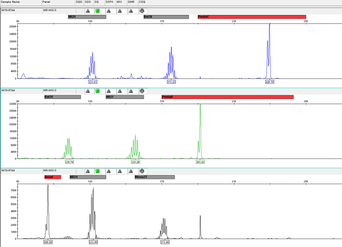Screen dimensions: 342x247
Task: Click the 106.80 peak label in black plot
Action: pyautogui.click(x=48, y=242)
